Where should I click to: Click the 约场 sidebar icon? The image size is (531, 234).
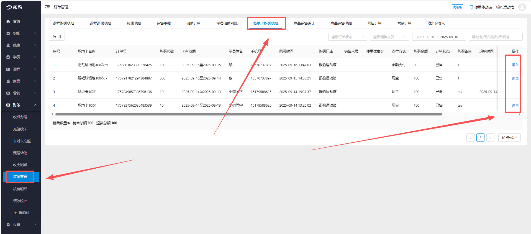[x=8, y=33]
